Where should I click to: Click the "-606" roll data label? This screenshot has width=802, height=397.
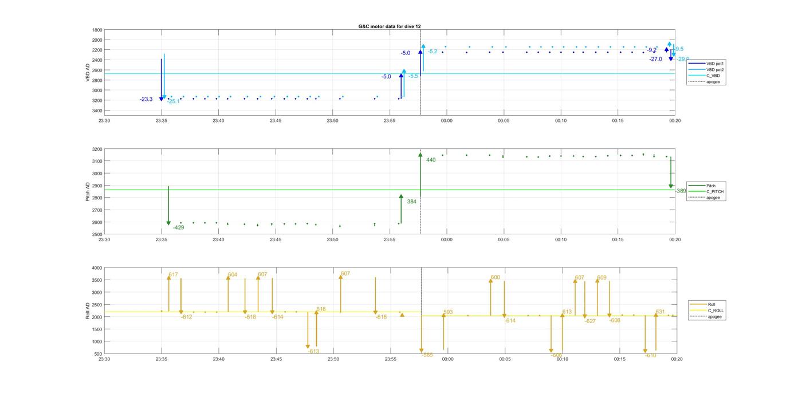(x=556, y=355)
